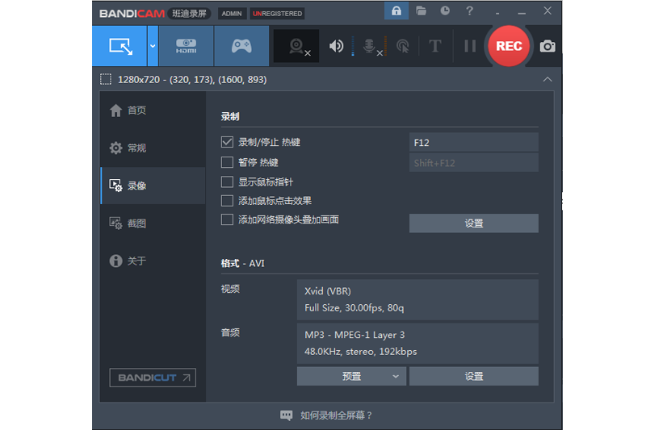Select the game recording mode gamepad icon
This screenshot has height=430, width=646.
click(241, 46)
